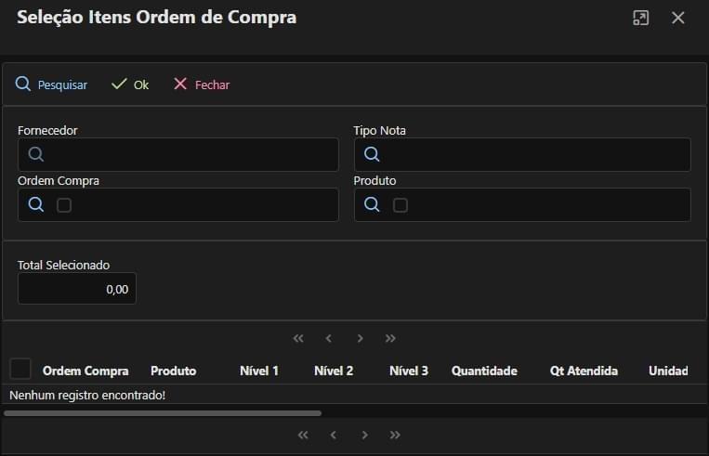Image resolution: width=709 pixels, height=456 pixels.
Task: Toggle the Produto field checkbox
Action: pos(400,205)
